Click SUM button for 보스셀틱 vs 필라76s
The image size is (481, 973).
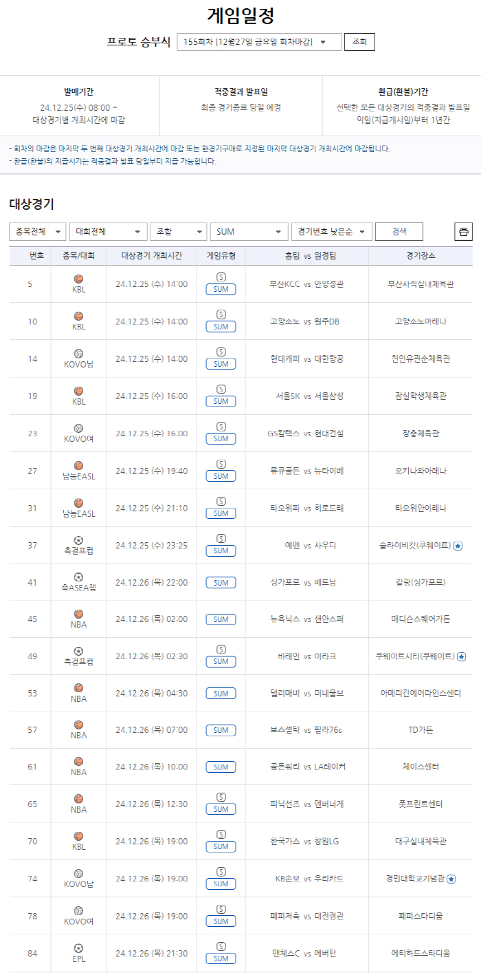[x=221, y=730]
